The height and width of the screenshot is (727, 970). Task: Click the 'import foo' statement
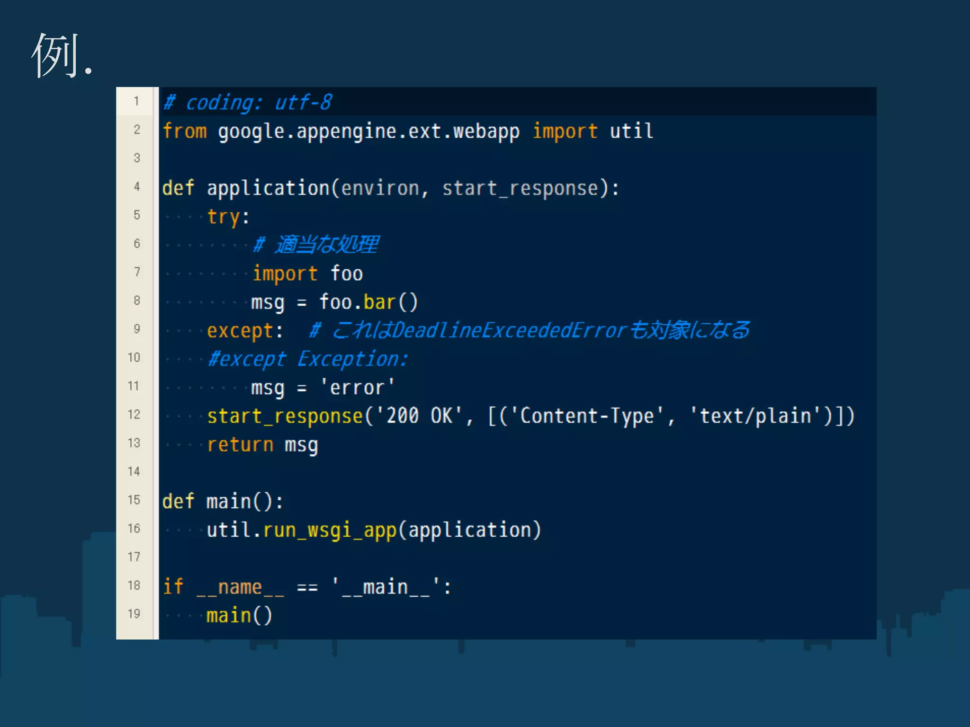coord(308,274)
